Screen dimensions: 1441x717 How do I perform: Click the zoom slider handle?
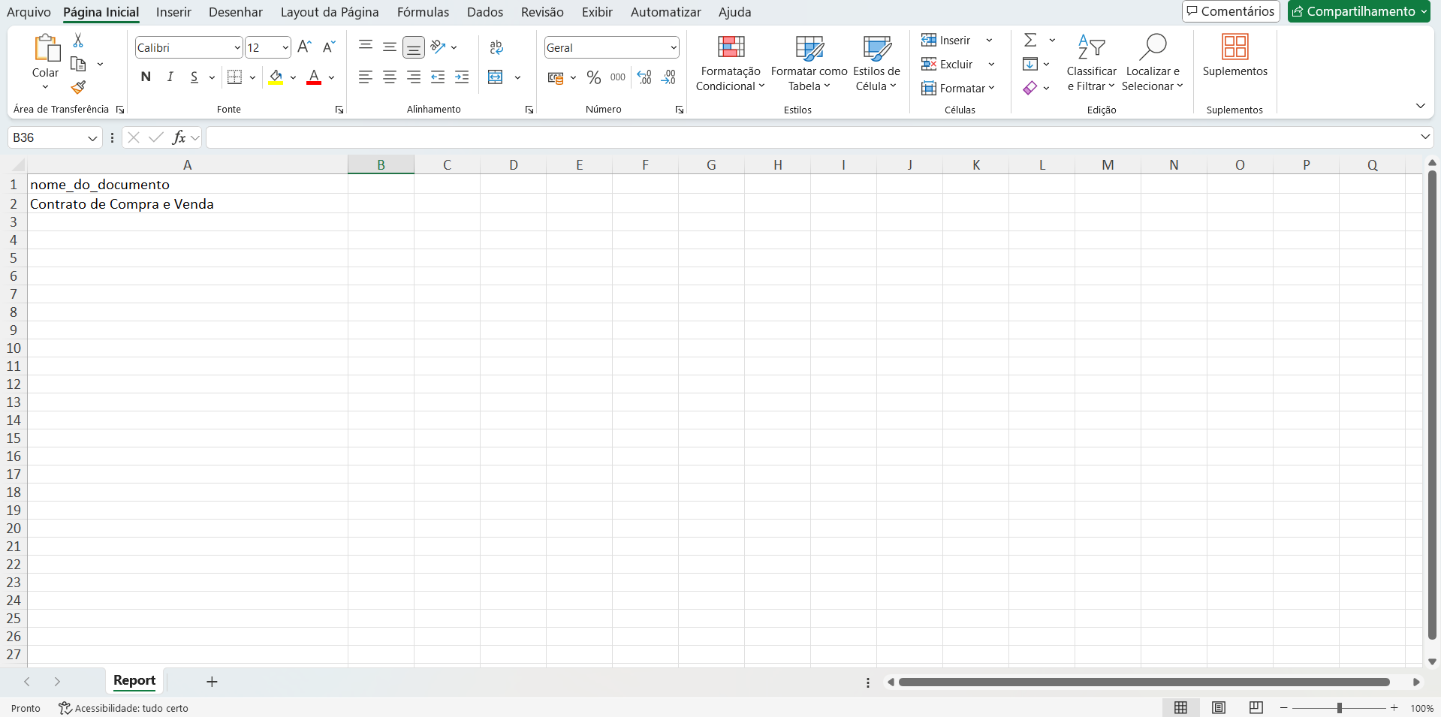coord(1339,708)
